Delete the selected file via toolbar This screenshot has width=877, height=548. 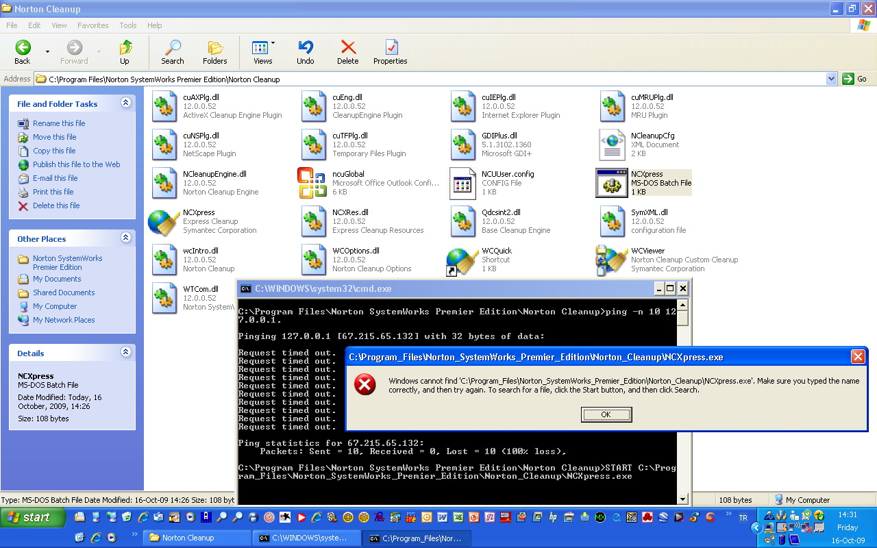click(348, 52)
